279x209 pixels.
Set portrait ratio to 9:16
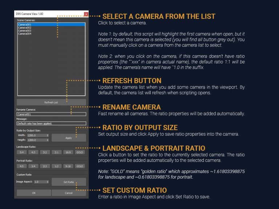(x=68, y=166)
